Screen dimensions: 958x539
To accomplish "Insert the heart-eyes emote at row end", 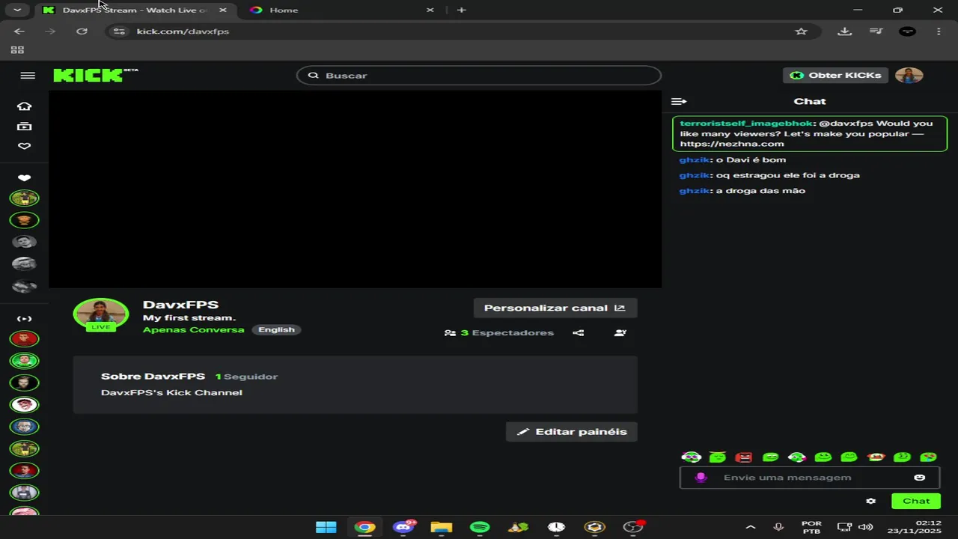I will [928, 457].
